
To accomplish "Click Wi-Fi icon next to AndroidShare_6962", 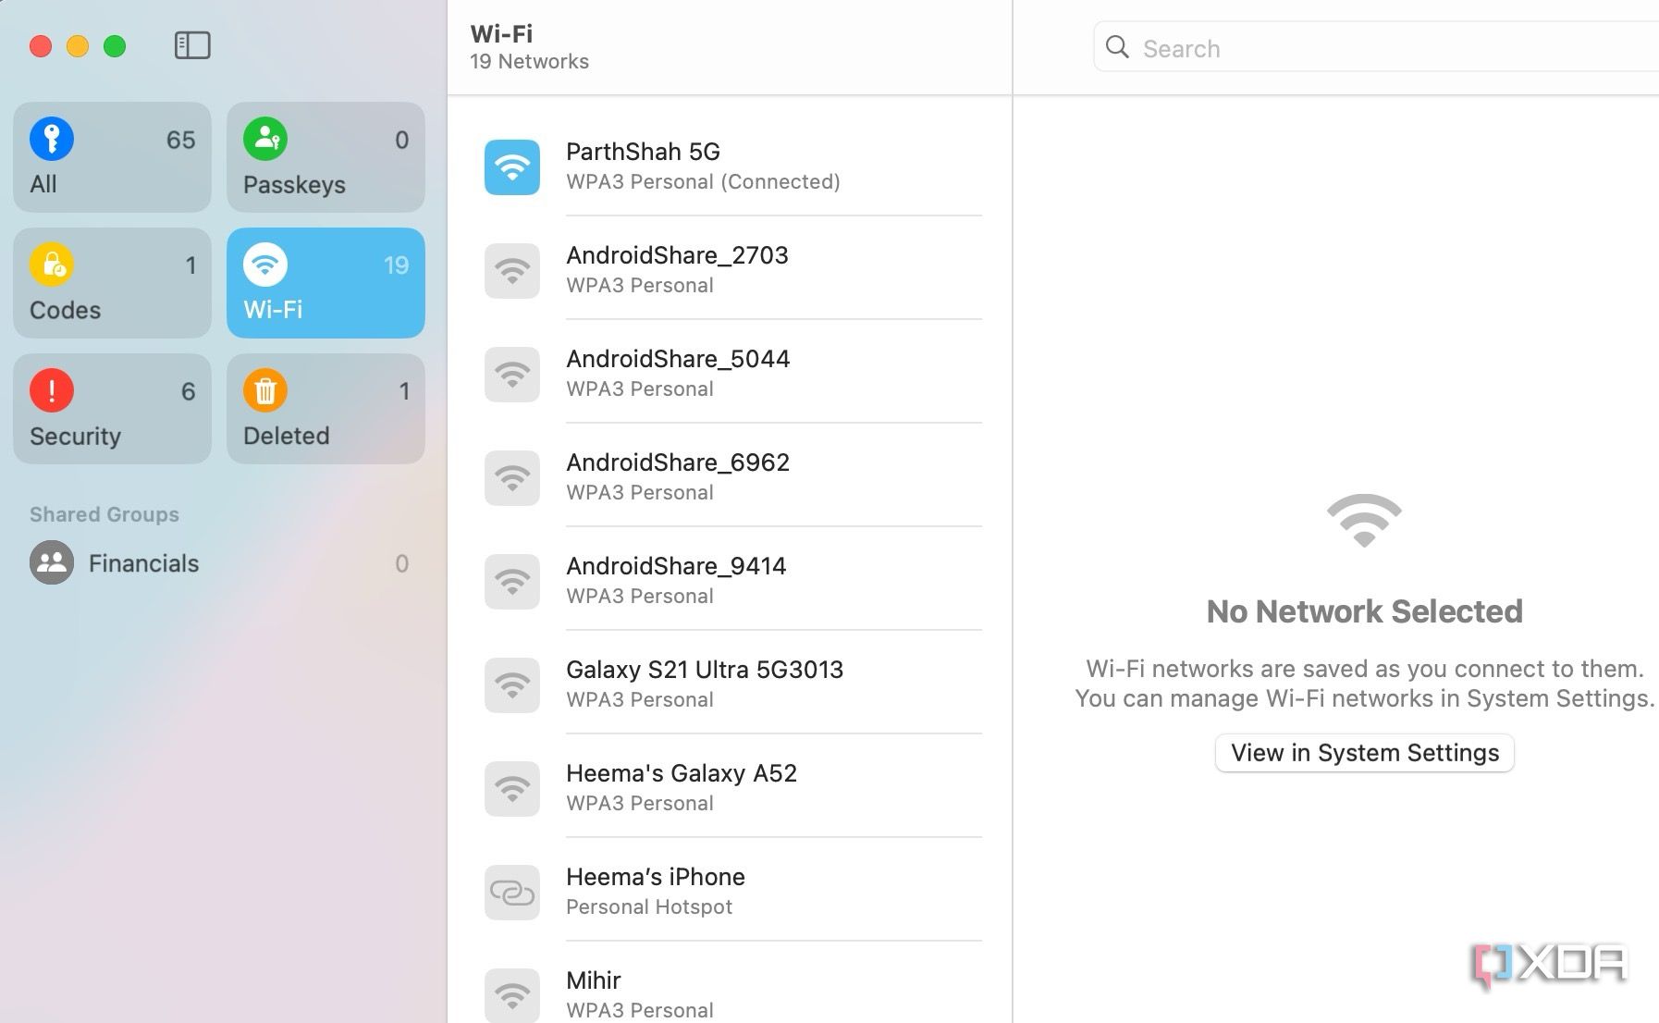I will (512, 478).
